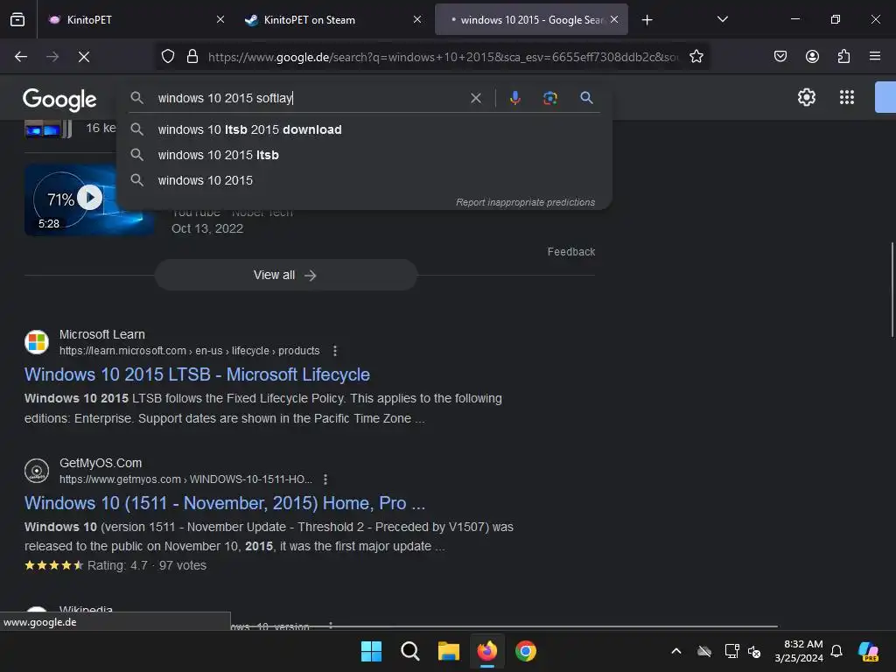Submit search with blue magnifier button
896x672 pixels.
(586, 98)
